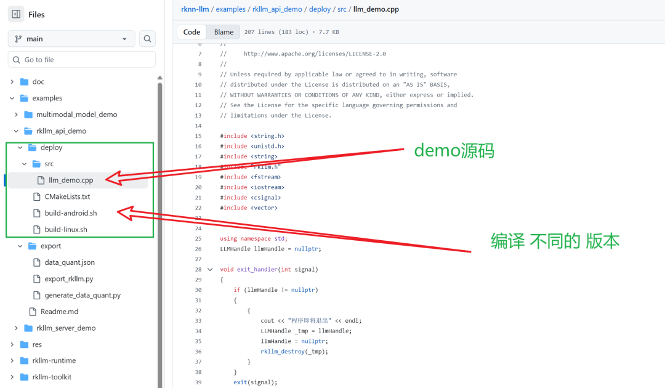Click the export folder icon
The width and height of the screenshot is (665, 388).
point(33,246)
